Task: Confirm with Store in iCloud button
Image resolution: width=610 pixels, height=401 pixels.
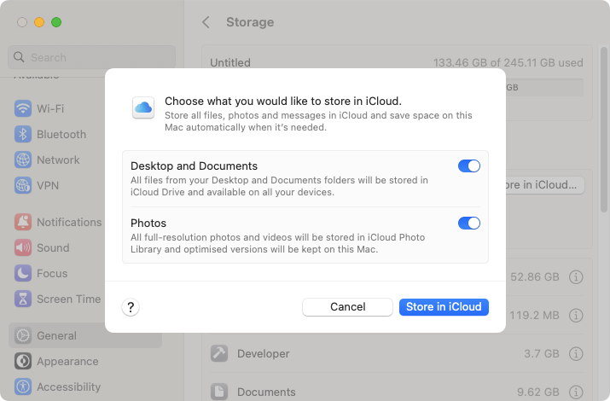Action: pyautogui.click(x=444, y=307)
